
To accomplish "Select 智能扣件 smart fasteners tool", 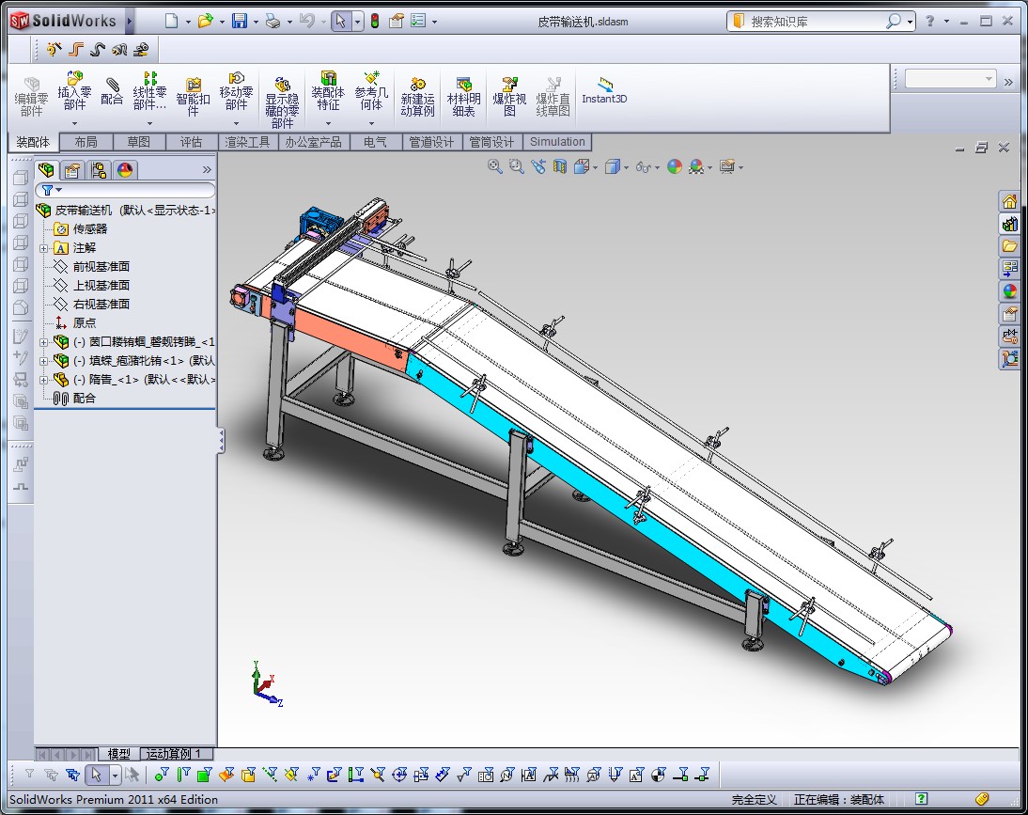I will pos(193,97).
